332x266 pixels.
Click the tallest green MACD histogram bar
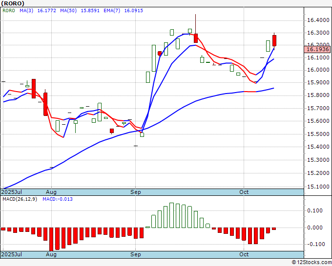[x=172, y=215]
